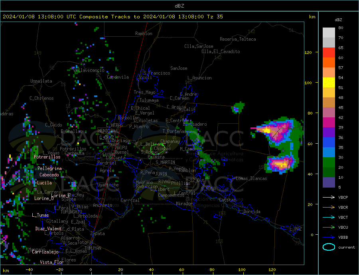Click the Uspallata place label

coord(41,81)
